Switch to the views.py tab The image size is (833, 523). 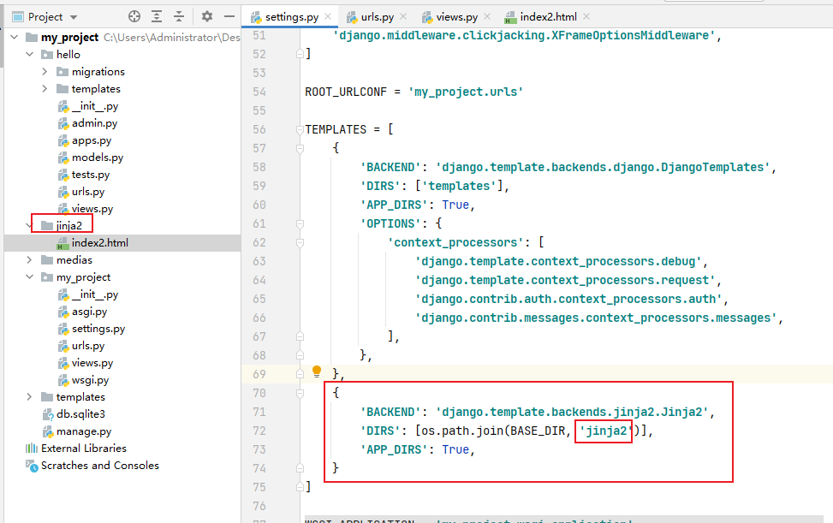pos(457,17)
